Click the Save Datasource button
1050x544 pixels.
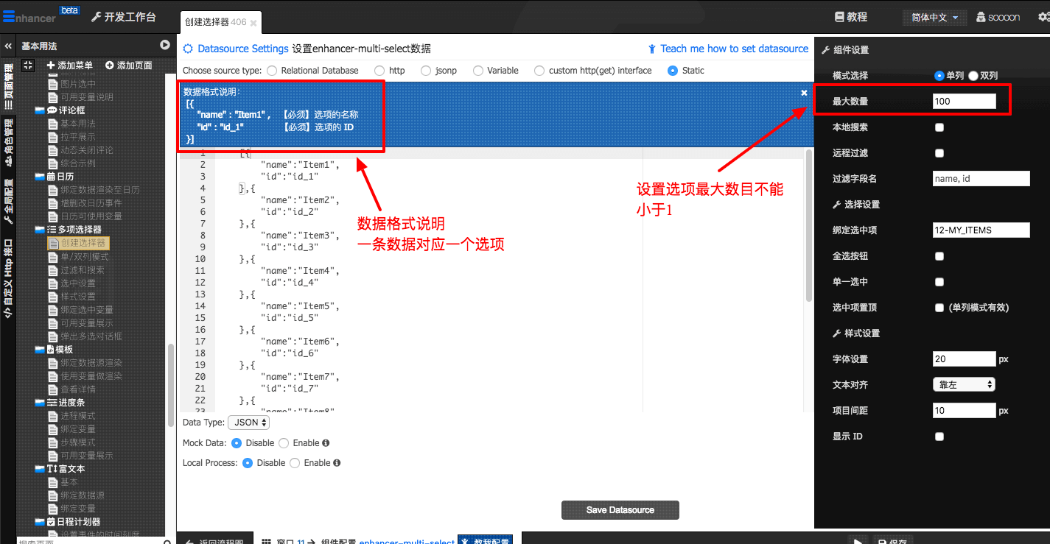pos(620,510)
